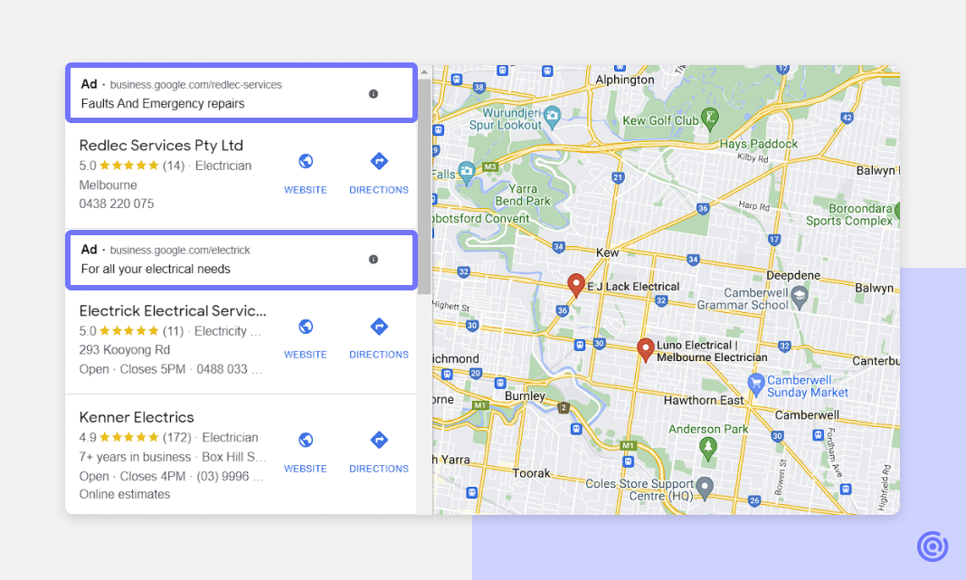Click route 17 shield near Deepdene
The height and width of the screenshot is (580, 966).
[773, 239]
